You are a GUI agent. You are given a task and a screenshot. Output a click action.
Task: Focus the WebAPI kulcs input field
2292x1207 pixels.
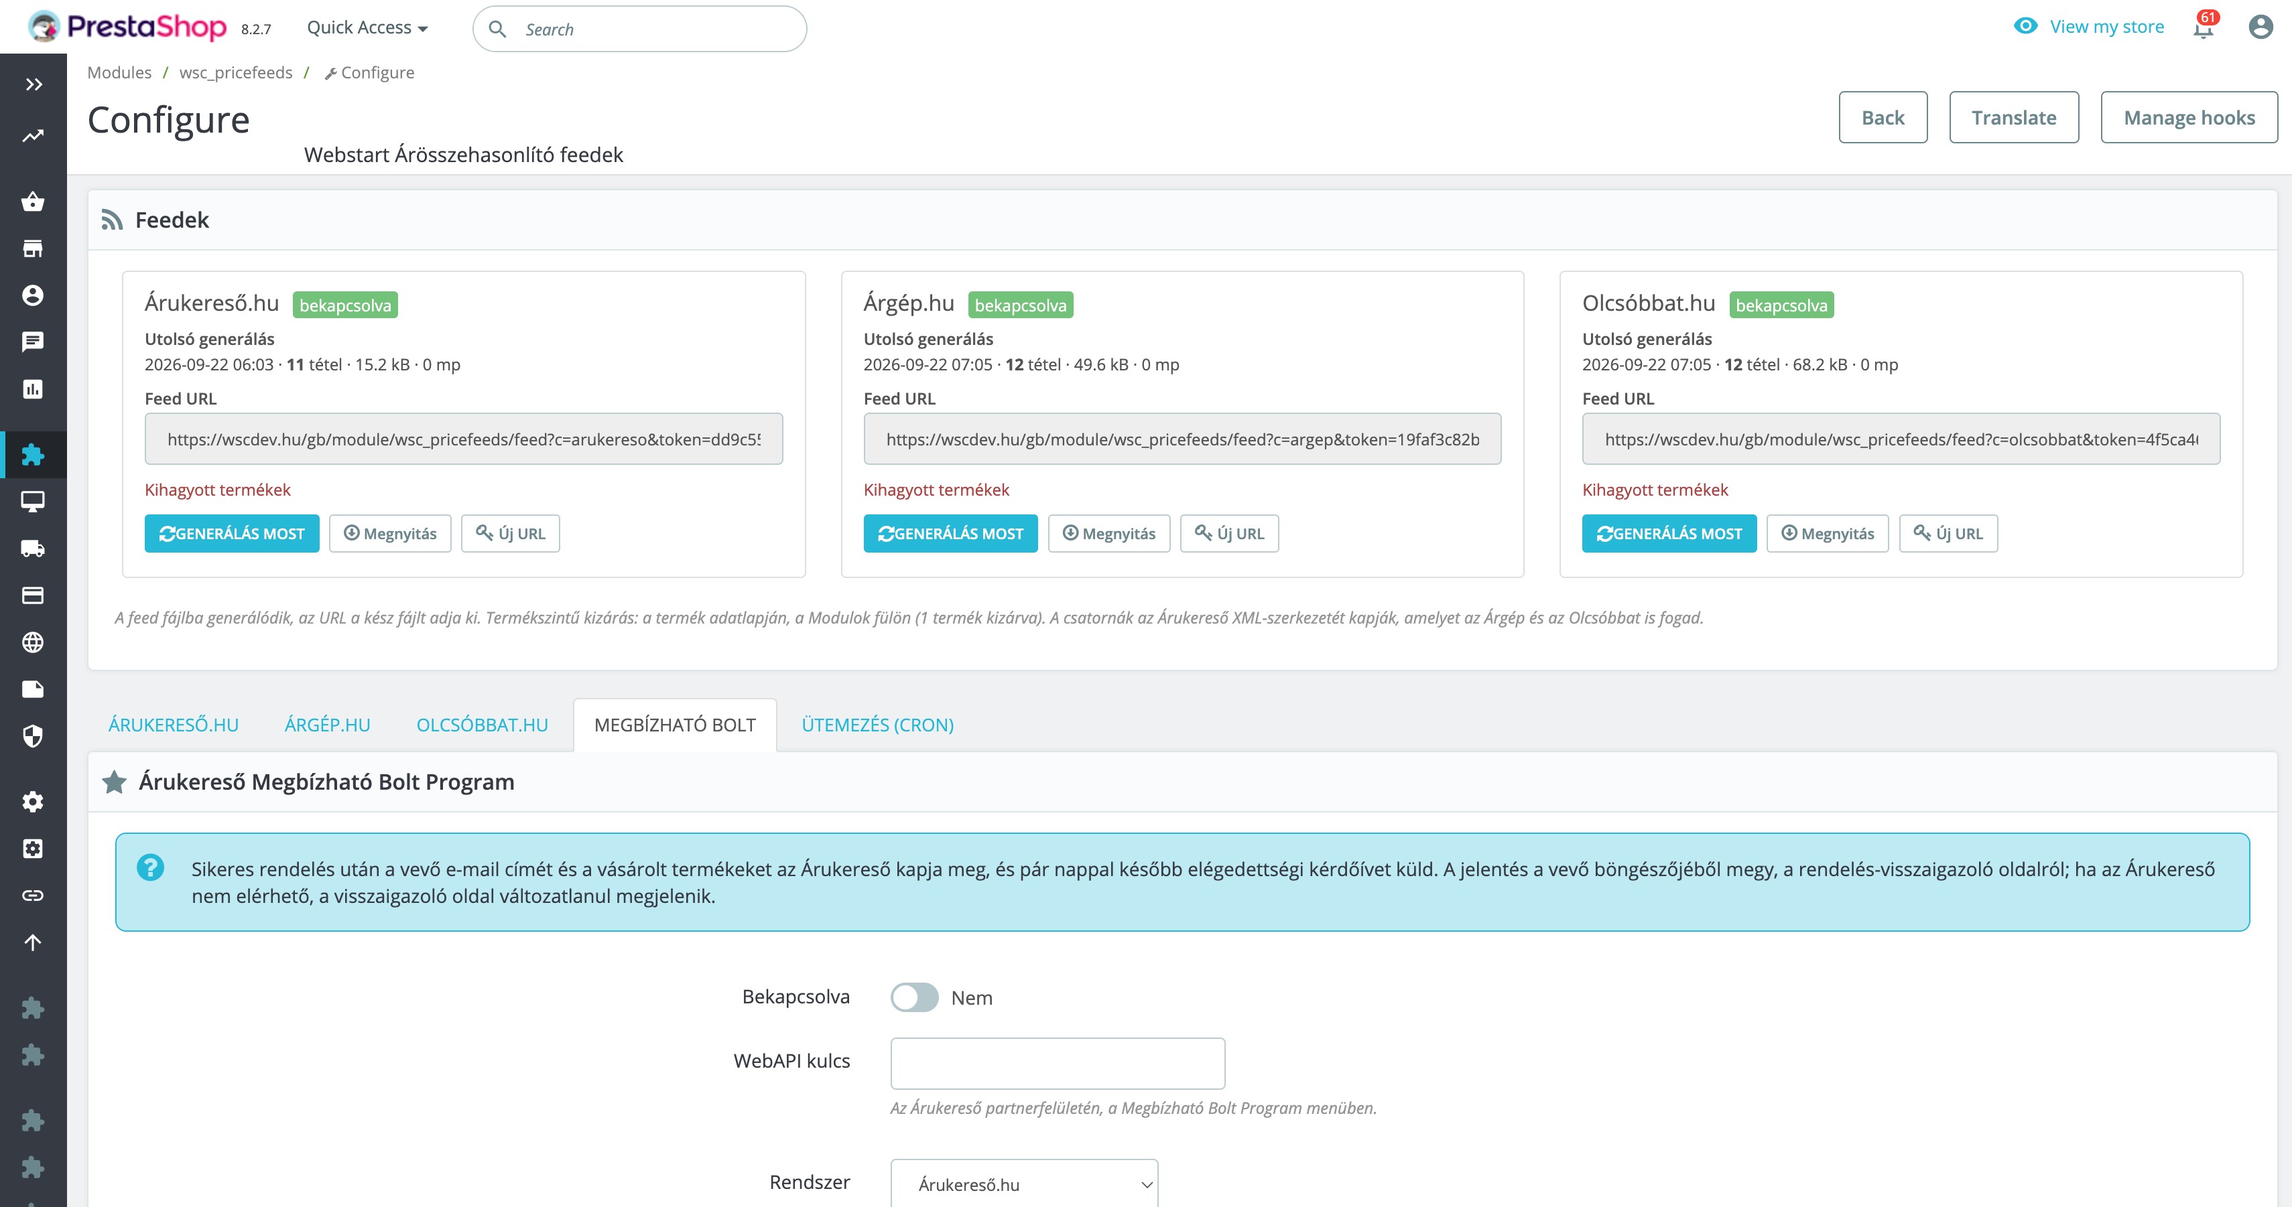coord(1058,1063)
